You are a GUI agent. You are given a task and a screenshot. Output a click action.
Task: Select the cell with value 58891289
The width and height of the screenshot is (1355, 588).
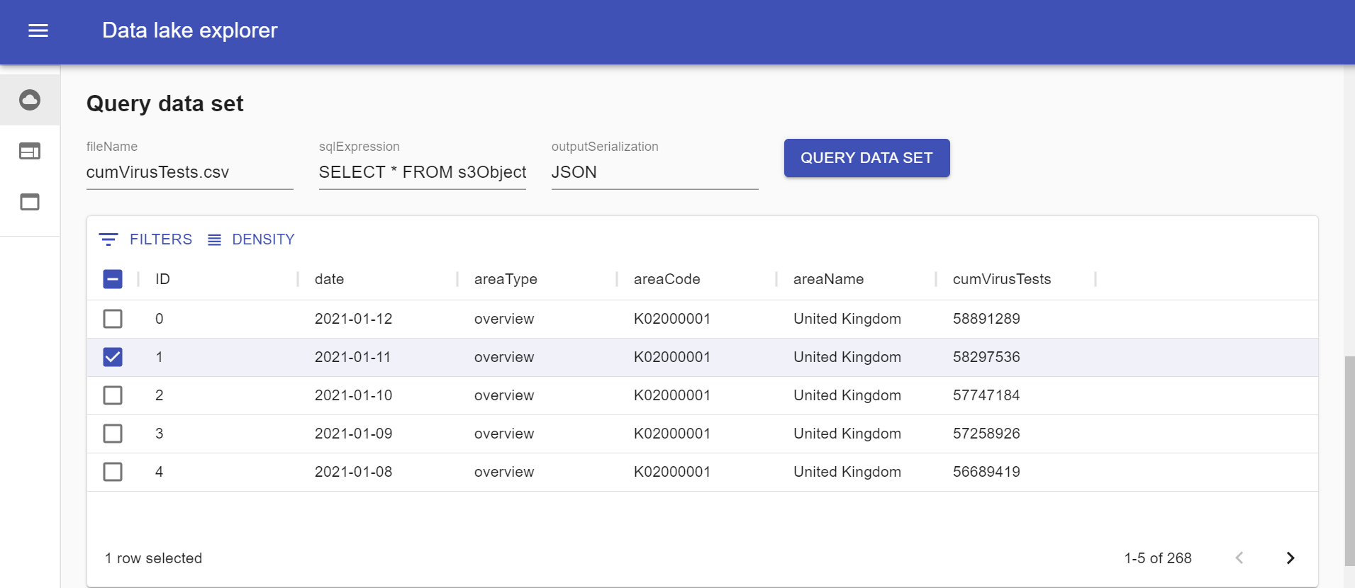(x=986, y=319)
